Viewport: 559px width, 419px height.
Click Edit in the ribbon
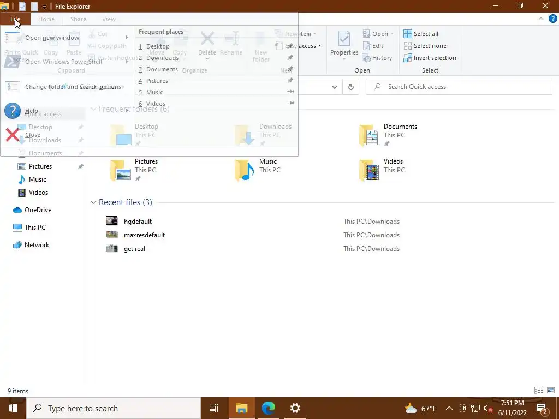373,46
